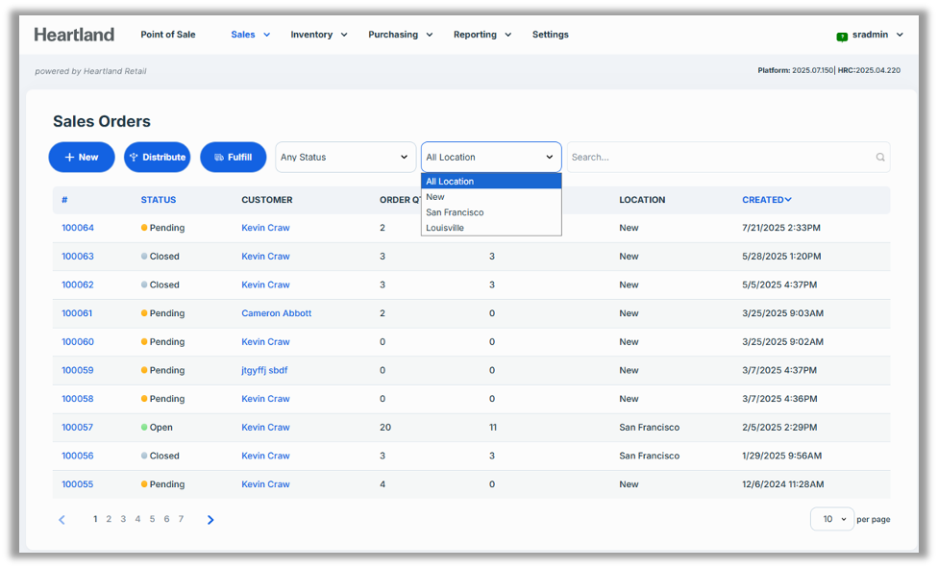This screenshot has height=569, width=938.
Task: Click the Fulfill button
Action: click(233, 158)
